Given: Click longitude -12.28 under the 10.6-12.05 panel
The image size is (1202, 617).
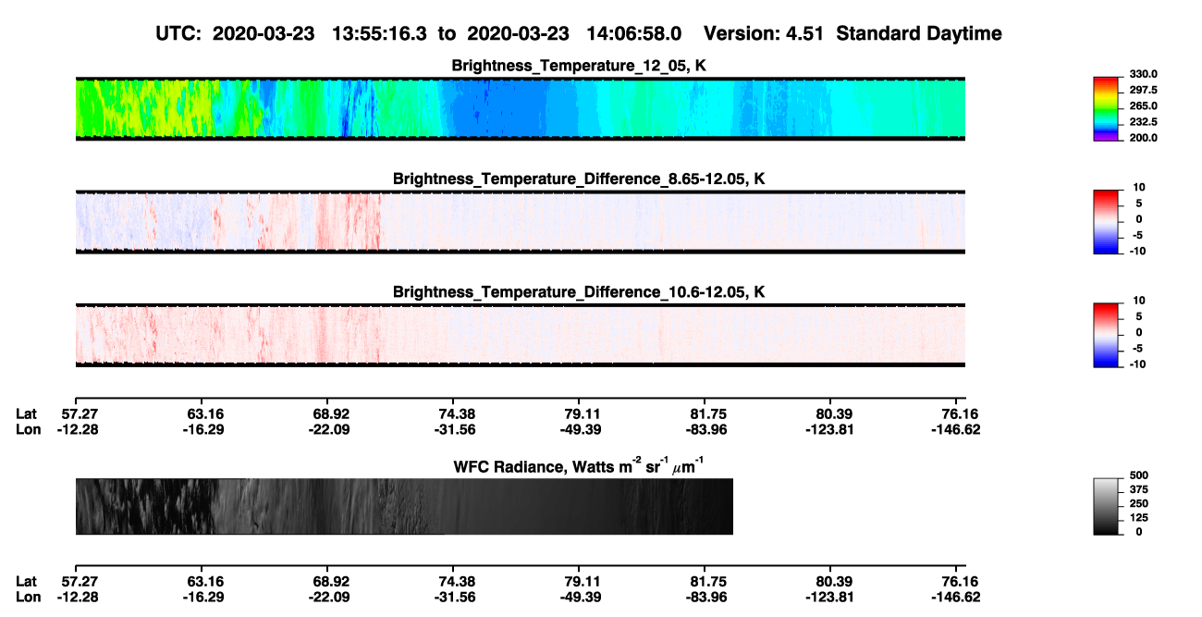Looking at the screenshot, I should tap(78, 429).
